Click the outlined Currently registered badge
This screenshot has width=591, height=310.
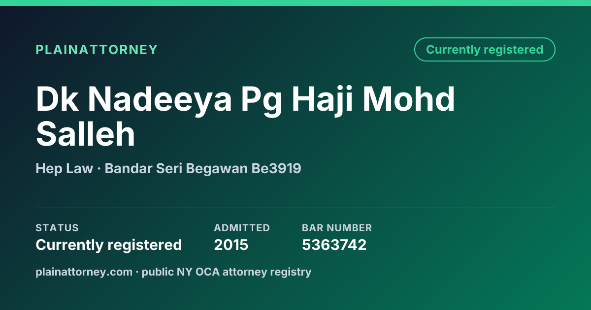485,50
